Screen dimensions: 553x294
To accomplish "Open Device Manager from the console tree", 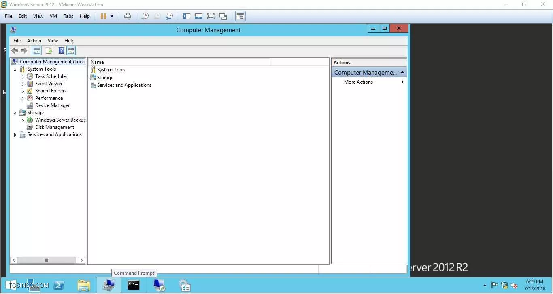I will point(52,105).
